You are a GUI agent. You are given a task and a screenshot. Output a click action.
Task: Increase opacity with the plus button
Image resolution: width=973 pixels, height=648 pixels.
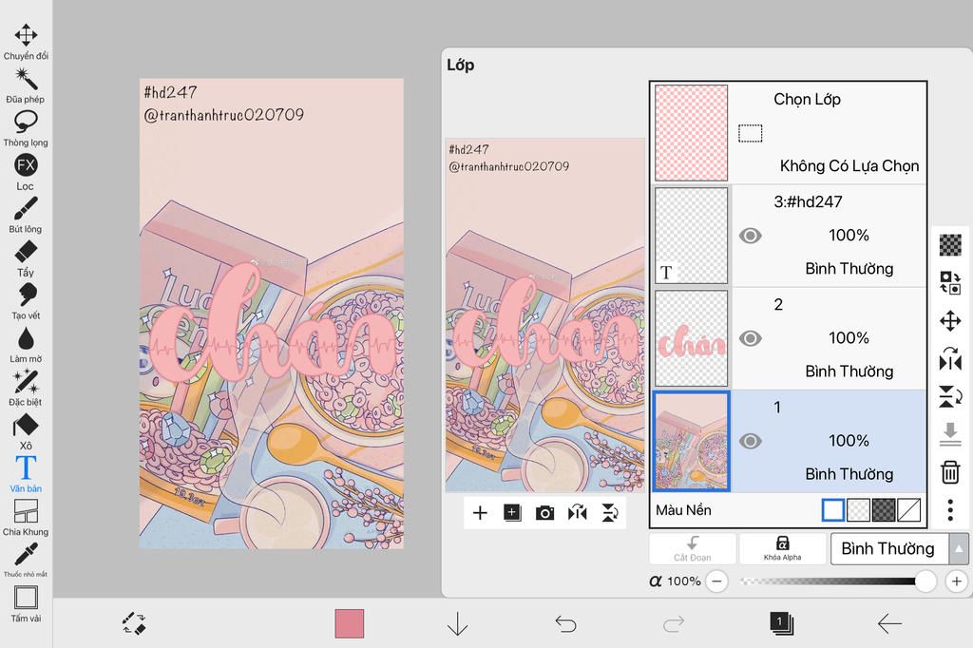click(x=956, y=581)
